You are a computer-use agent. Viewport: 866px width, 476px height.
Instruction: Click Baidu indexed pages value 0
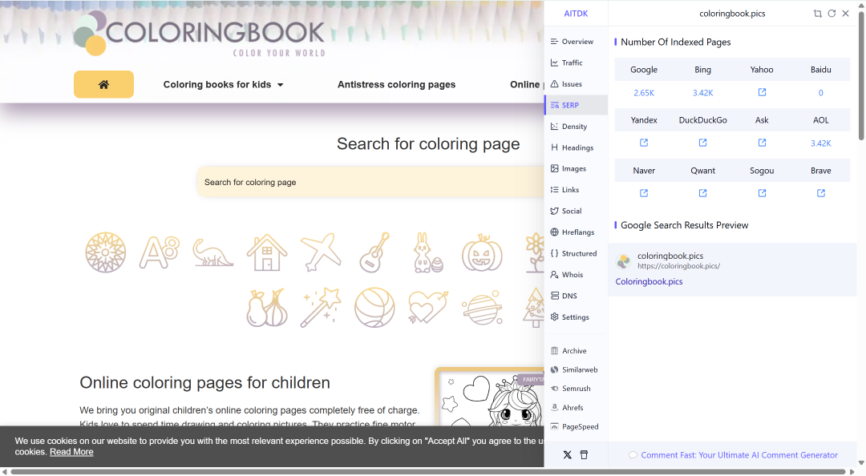click(821, 93)
